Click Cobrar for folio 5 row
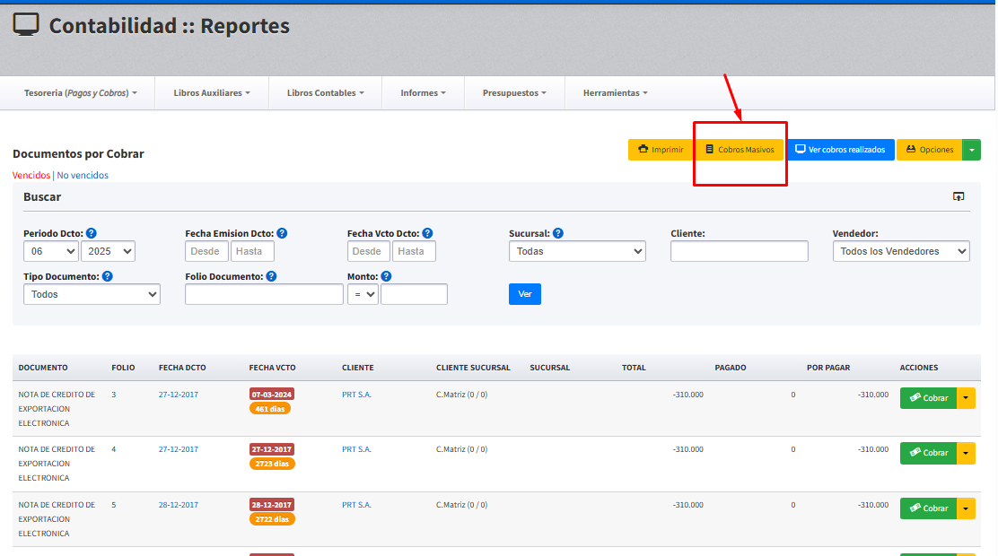The width and height of the screenshot is (998, 556). click(929, 508)
